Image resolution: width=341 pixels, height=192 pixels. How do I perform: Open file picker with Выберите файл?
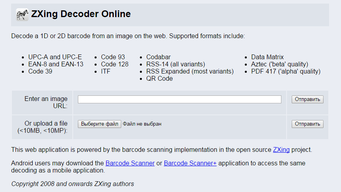click(99, 124)
